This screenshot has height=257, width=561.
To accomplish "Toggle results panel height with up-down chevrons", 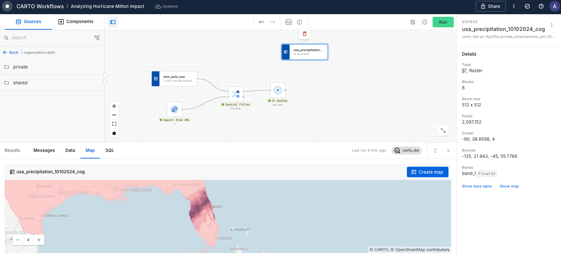I will [435, 151].
